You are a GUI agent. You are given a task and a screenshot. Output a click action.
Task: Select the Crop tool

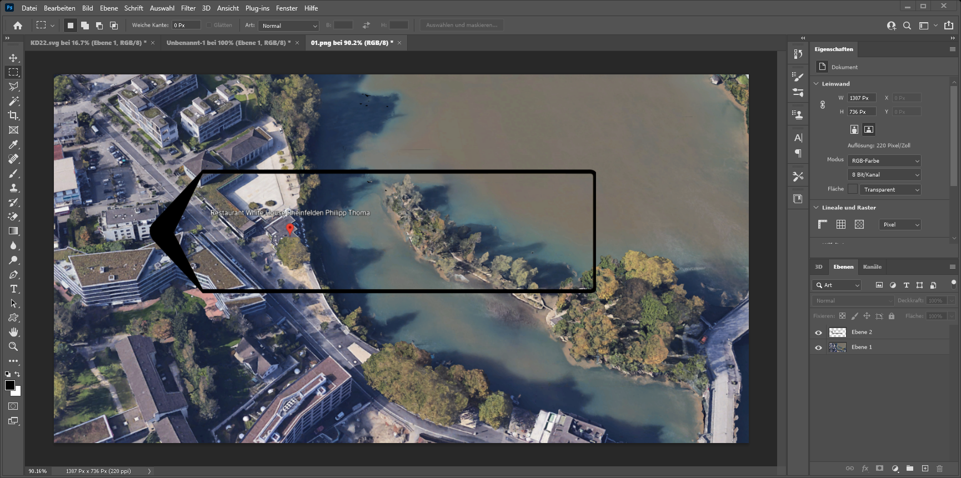coord(13,115)
